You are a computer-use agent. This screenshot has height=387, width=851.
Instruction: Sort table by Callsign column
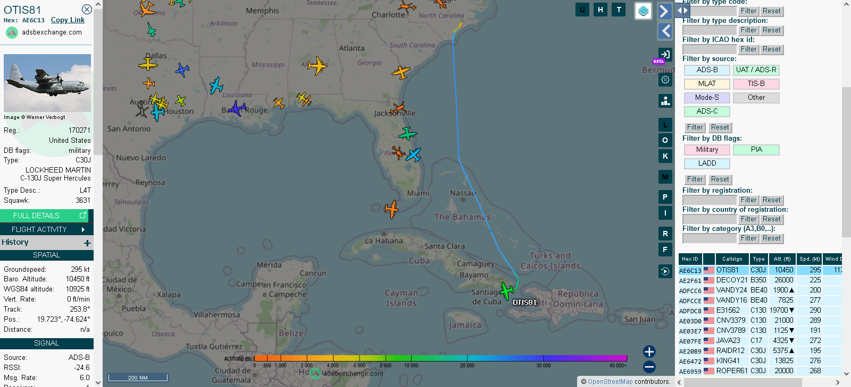point(732,259)
